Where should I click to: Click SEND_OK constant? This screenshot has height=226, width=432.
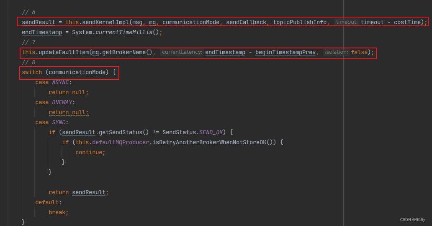tap(211, 133)
